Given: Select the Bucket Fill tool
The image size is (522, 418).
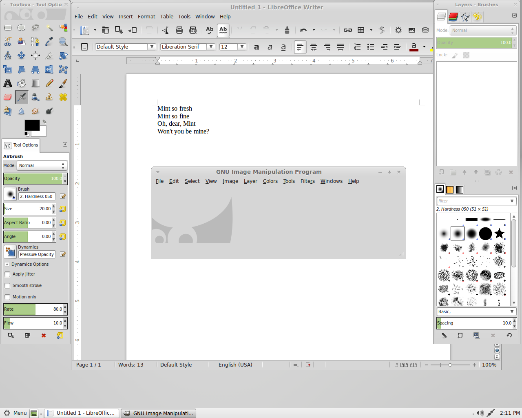Looking at the screenshot, I should pyautogui.click(x=22, y=83).
